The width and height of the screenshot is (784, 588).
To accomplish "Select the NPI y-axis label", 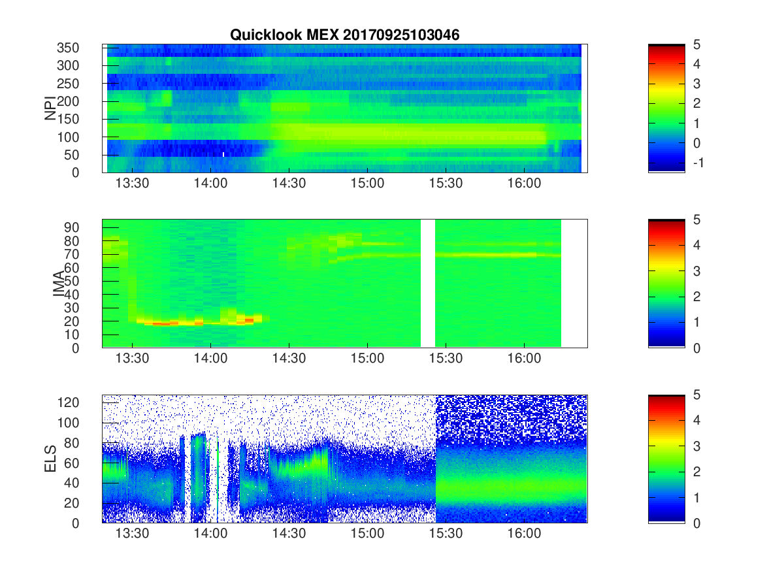I will [50, 108].
